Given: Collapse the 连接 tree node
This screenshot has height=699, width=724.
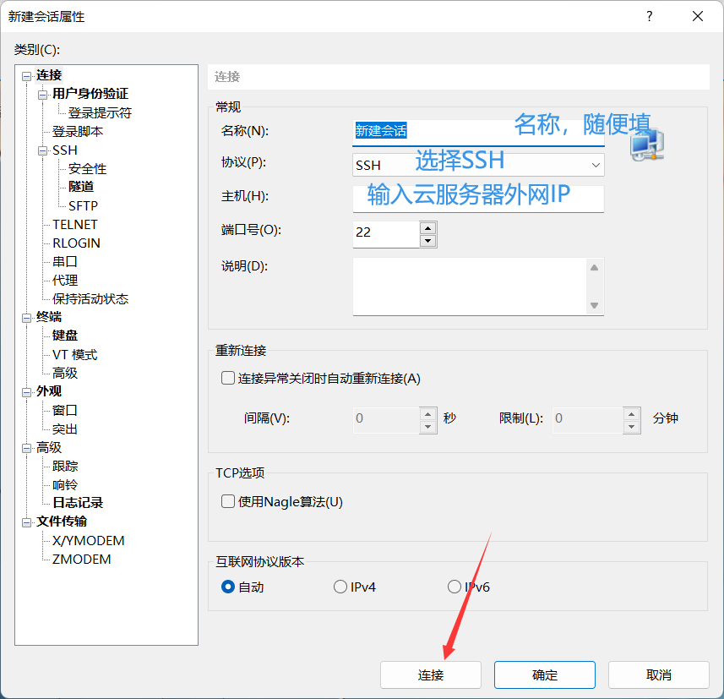Looking at the screenshot, I should 26,76.
